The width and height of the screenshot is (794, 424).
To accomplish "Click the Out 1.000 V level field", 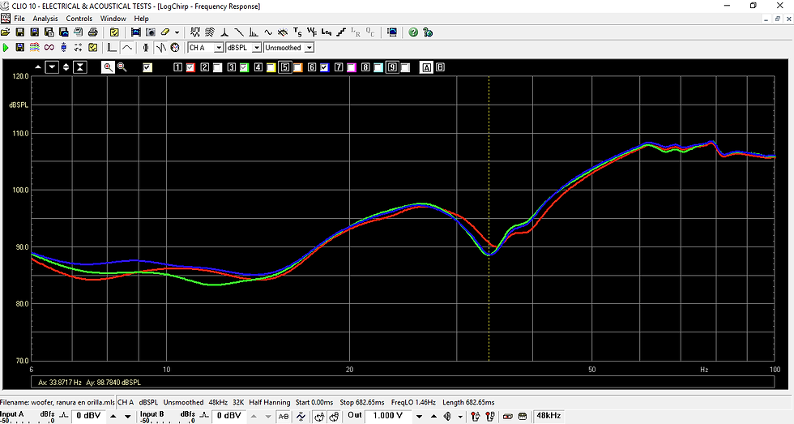I will tap(388, 415).
